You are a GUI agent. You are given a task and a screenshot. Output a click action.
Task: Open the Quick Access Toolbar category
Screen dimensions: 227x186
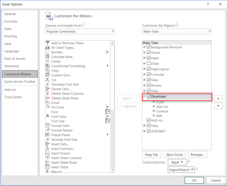(x=21, y=81)
